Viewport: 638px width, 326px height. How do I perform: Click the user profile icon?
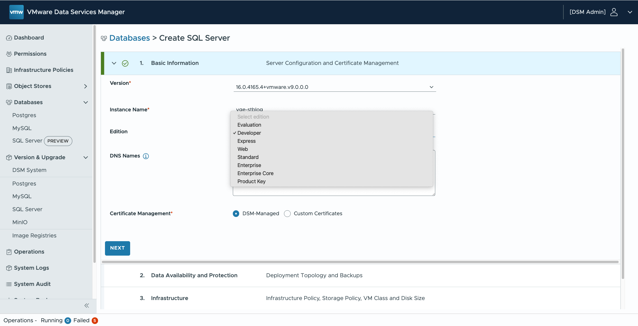(614, 12)
